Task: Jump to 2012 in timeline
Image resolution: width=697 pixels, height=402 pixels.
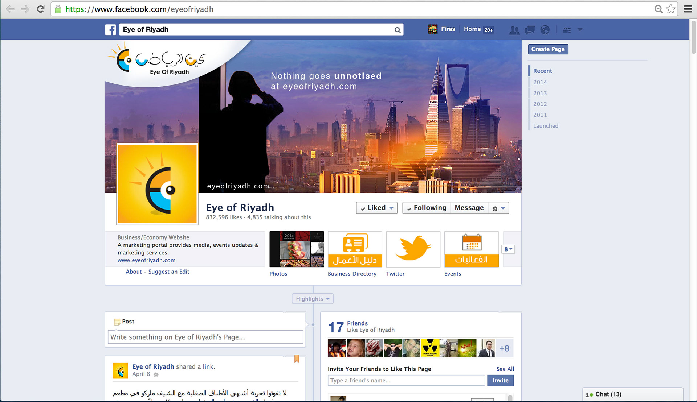Action: click(x=540, y=104)
